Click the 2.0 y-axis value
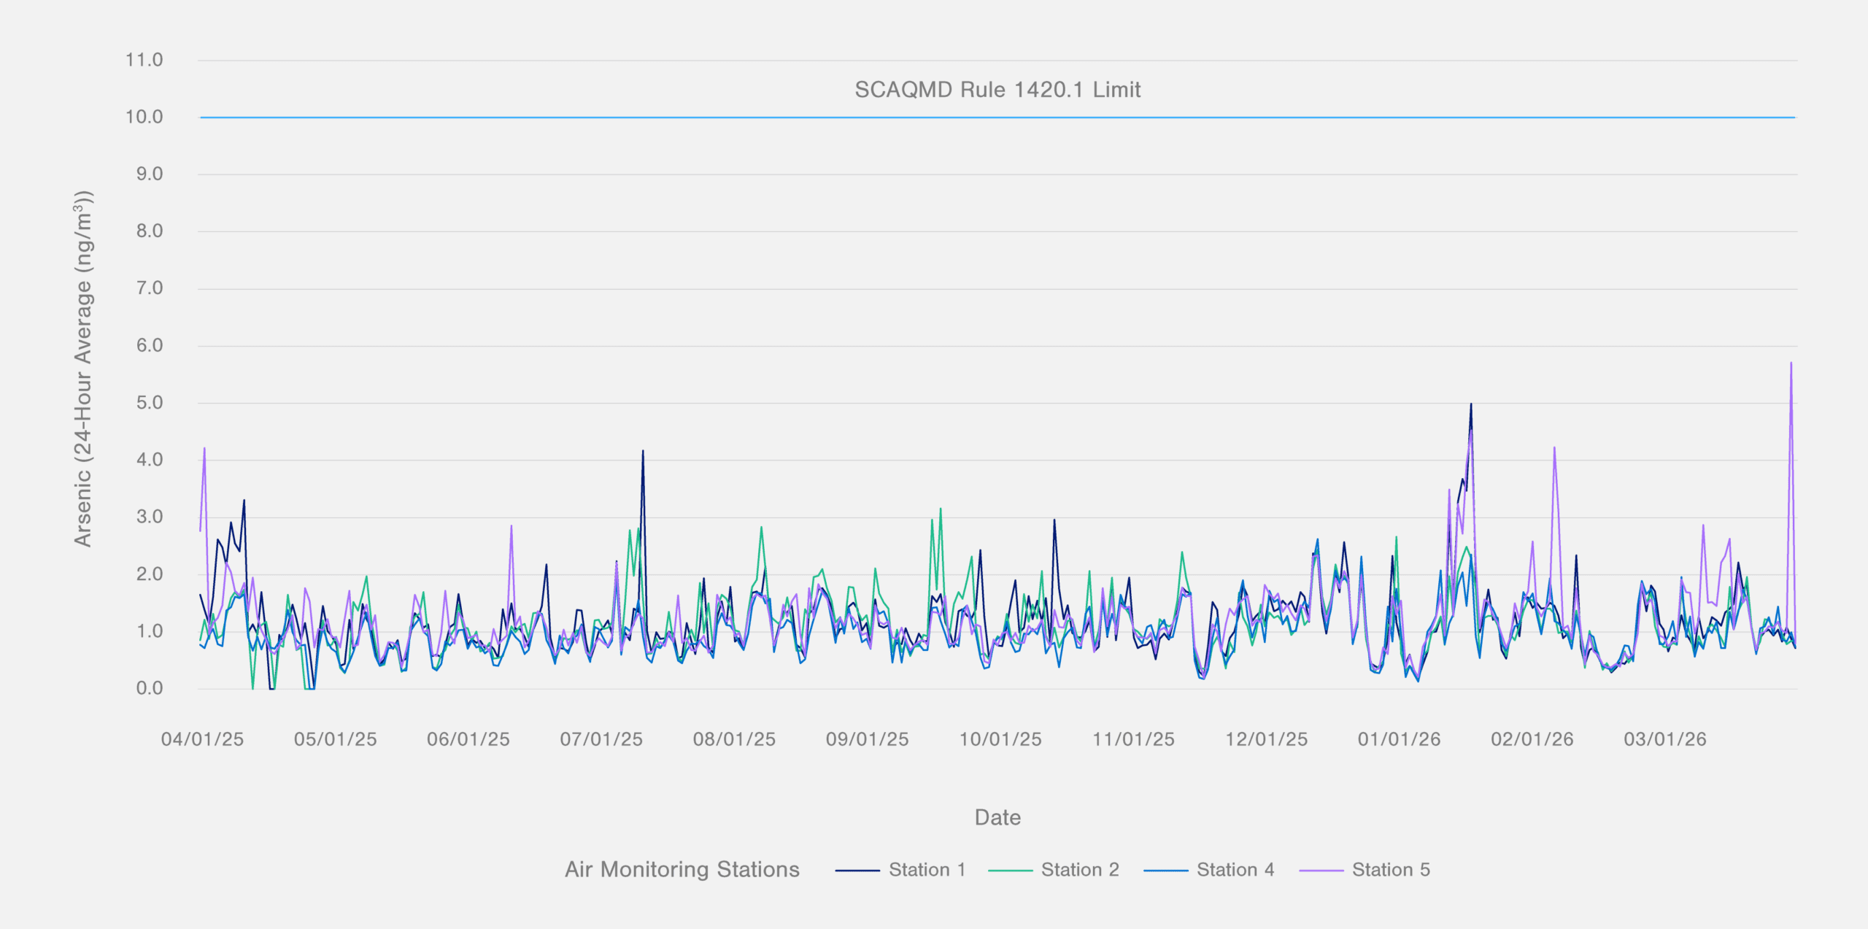The image size is (1868, 929). (x=149, y=574)
